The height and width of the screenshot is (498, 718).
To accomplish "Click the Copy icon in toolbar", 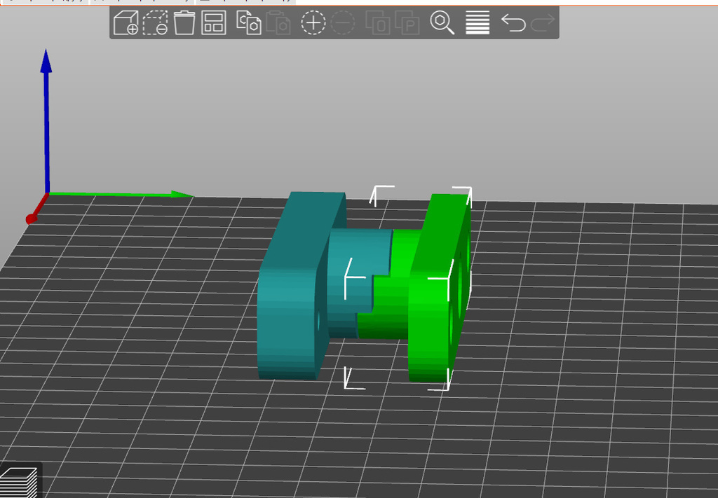I will 249,23.
